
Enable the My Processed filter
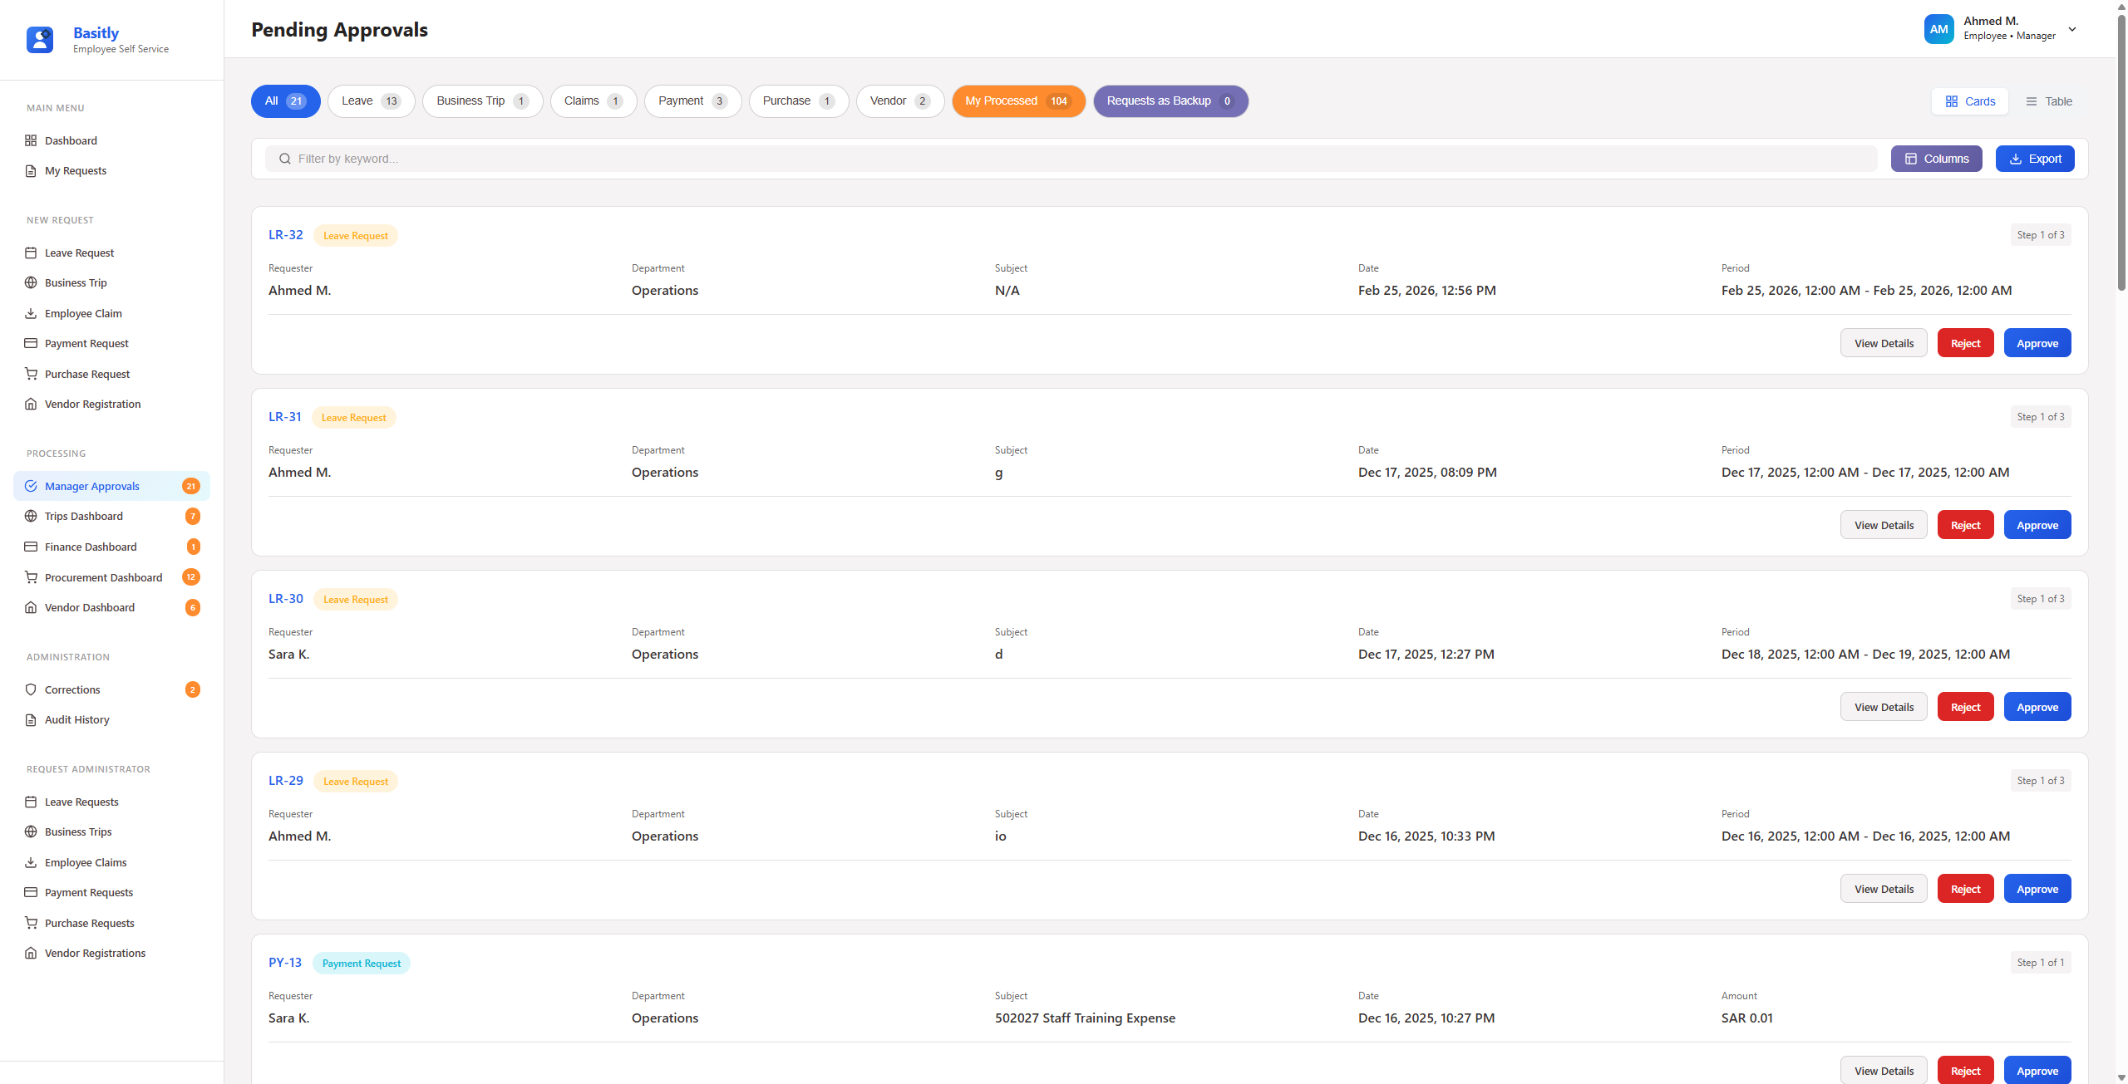tap(1017, 101)
